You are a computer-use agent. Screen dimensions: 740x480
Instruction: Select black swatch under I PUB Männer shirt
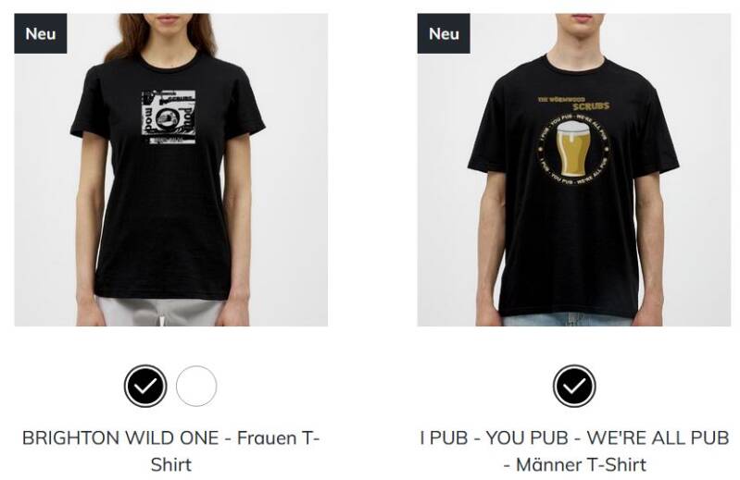coord(574,386)
